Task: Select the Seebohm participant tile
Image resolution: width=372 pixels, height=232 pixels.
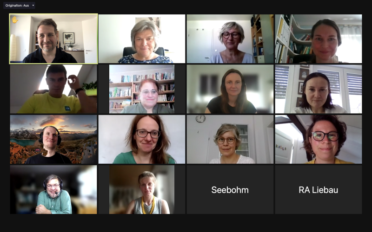Action: 230,190
